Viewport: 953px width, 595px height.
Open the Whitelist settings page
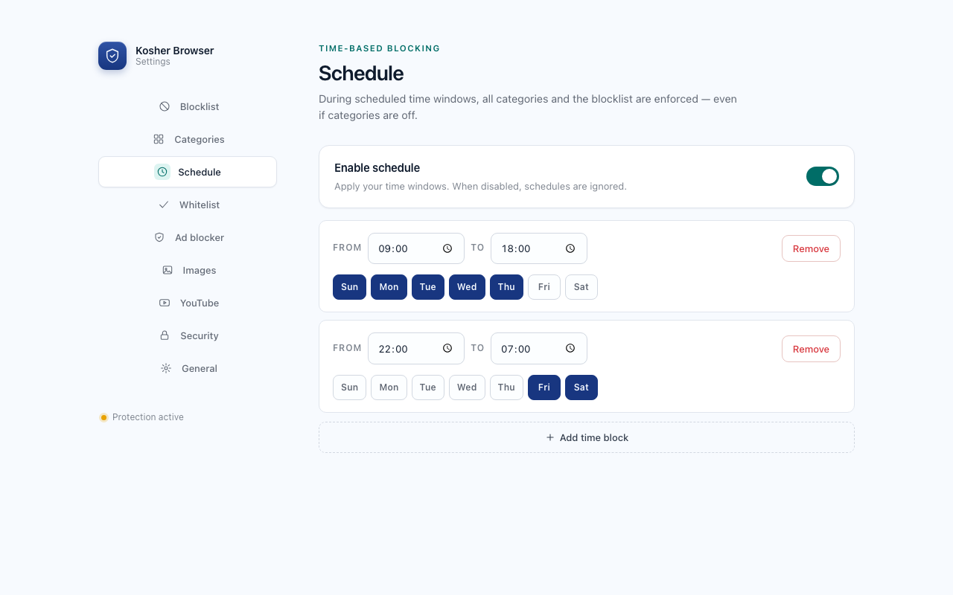pos(188,205)
